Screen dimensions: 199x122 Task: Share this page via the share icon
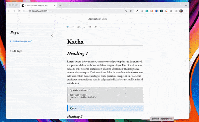click(x=126, y=11)
